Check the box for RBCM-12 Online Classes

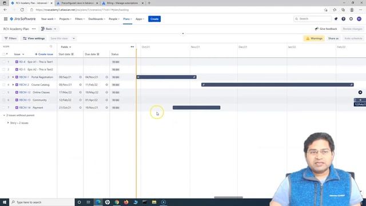pos(3,92)
